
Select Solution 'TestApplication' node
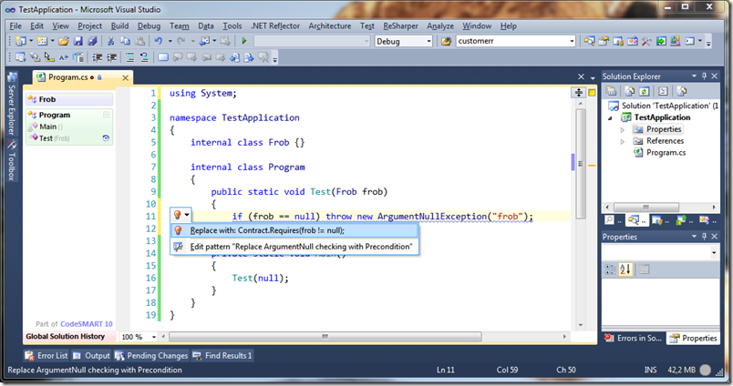click(664, 106)
